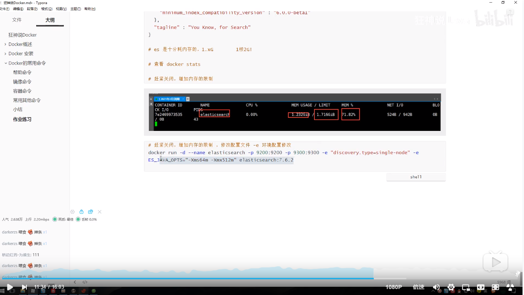Click the video player play button
The image size is (524, 295).
[10, 287]
